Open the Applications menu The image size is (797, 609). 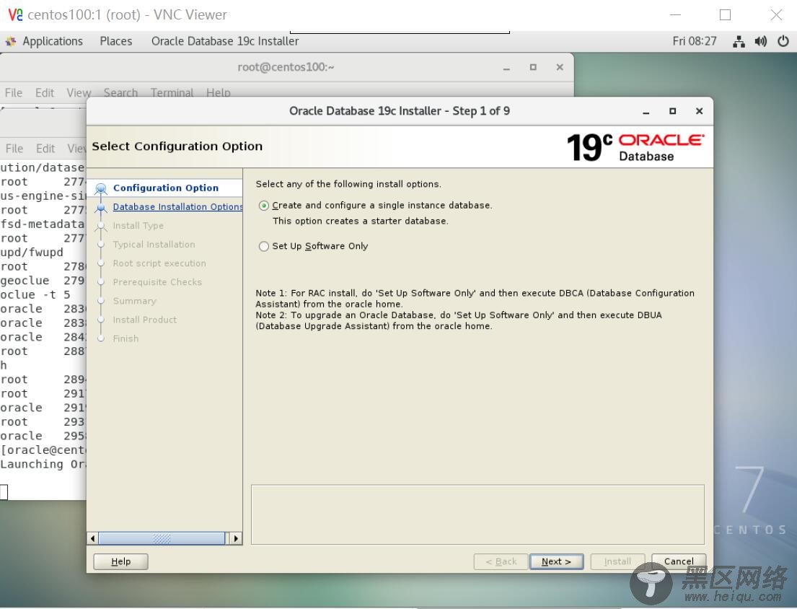click(x=53, y=41)
